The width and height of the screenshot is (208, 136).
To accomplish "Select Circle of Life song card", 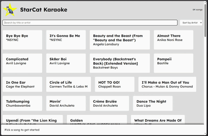I will [69, 84].
